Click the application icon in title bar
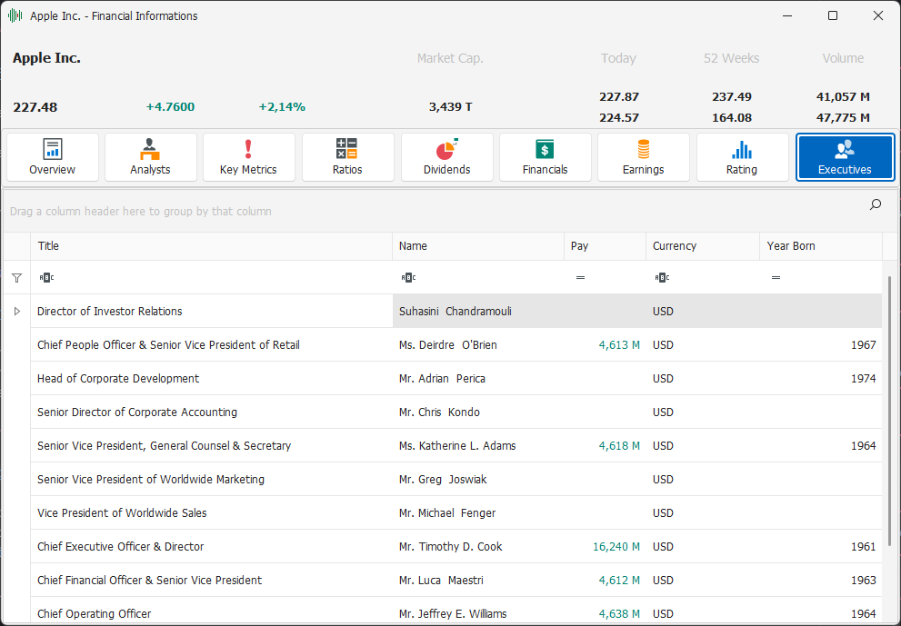This screenshot has width=901, height=626. (15, 16)
